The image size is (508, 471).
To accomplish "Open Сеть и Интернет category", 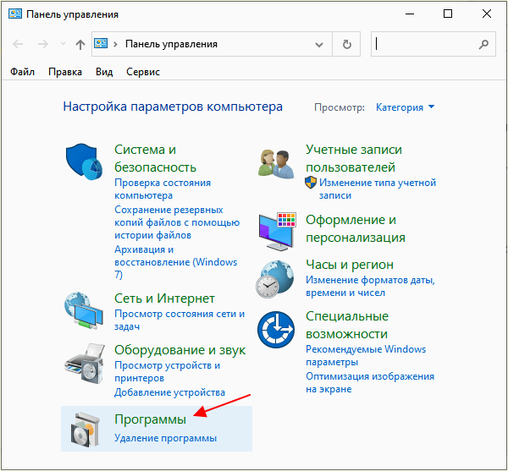I will tap(164, 298).
